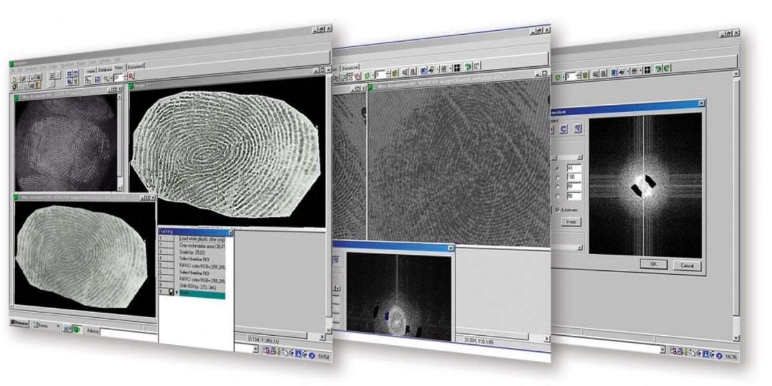Select the Scale by 25.0% step in Tracking

click(199, 251)
